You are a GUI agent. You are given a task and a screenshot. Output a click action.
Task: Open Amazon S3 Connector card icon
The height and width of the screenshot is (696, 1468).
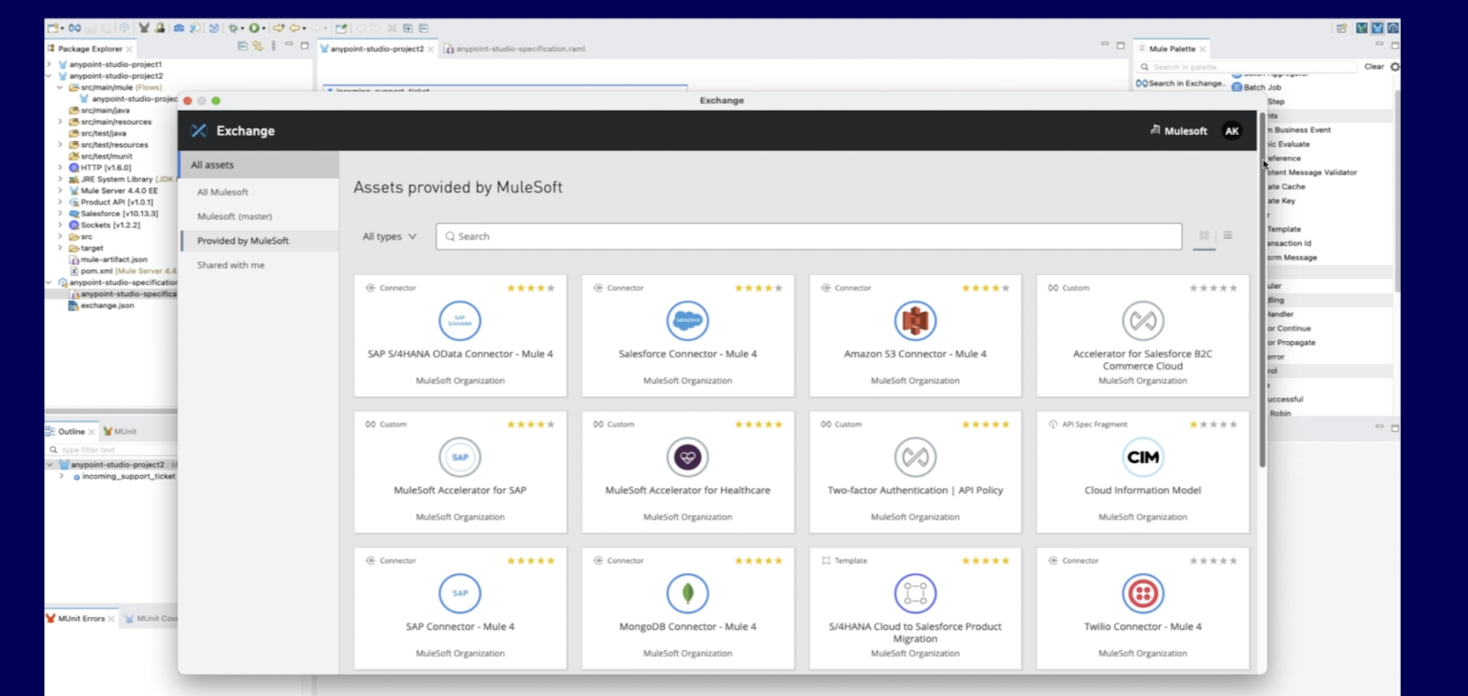pyautogui.click(x=915, y=321)
